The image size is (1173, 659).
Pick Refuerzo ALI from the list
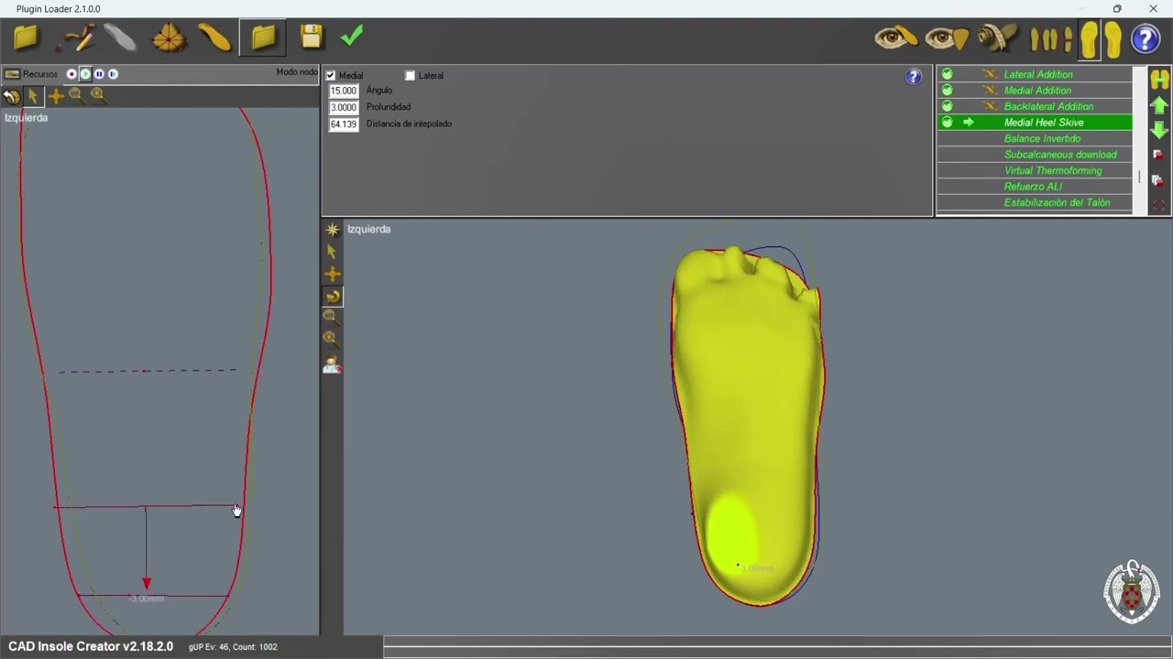(x=1036, y=187)
